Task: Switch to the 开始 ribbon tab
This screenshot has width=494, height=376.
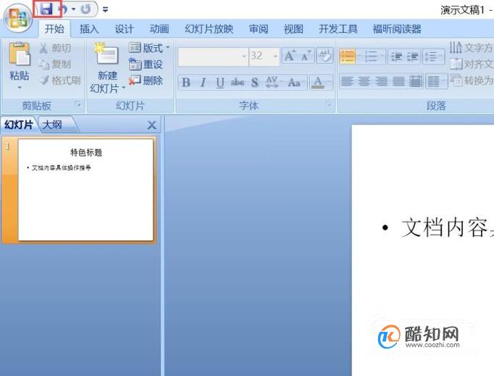Action: (x=54, y=29)
